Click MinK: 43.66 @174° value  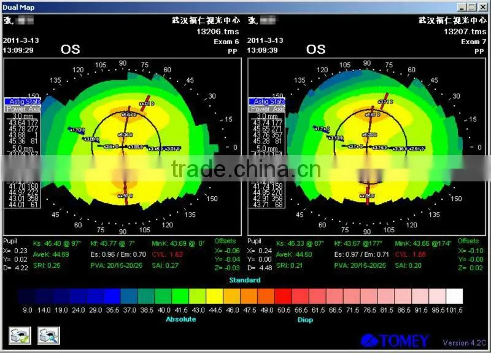423,243
